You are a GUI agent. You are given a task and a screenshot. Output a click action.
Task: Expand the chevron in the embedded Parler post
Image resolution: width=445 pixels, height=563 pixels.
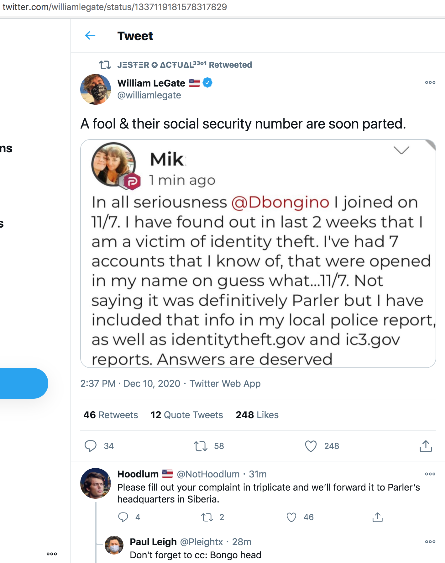[401, 150]
